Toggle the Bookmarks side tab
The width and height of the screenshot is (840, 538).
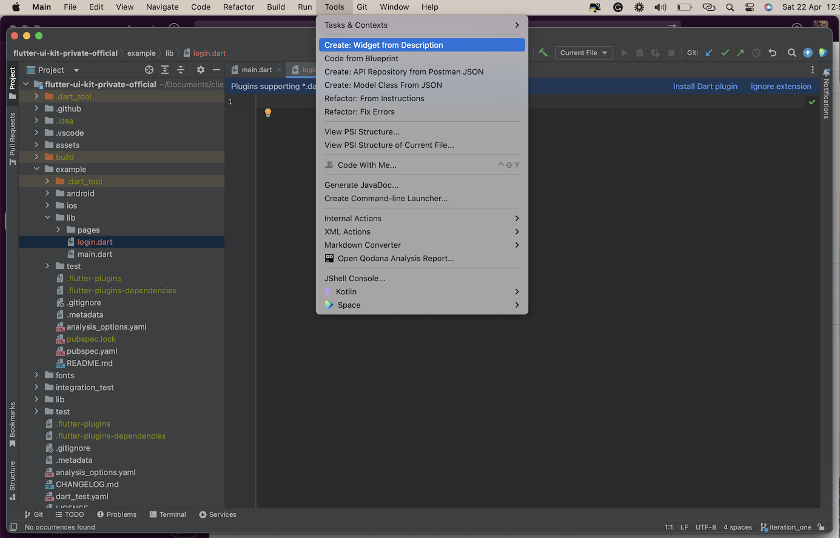[x=12, y=425]
